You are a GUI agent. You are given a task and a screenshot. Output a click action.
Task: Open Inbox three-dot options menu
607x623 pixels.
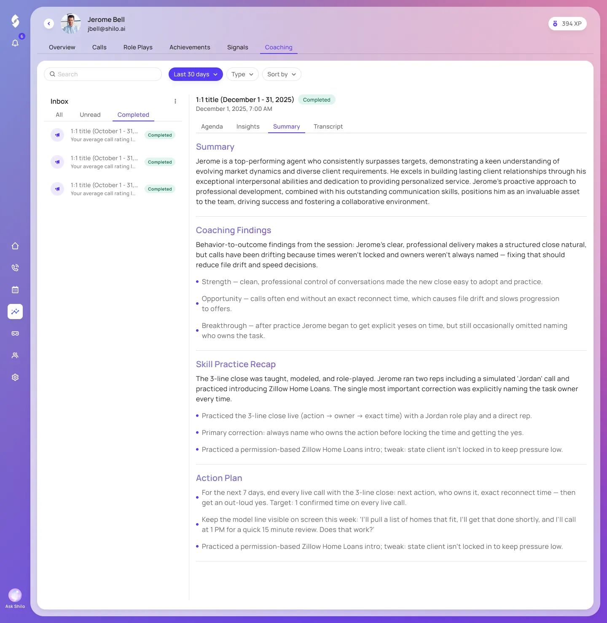pos(175,101)
